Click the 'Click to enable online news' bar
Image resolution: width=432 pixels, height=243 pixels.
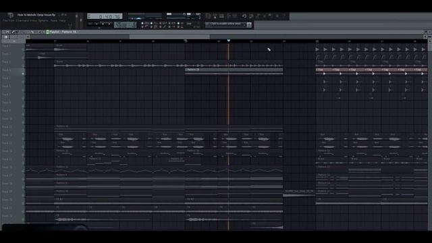click(x=225, y=24)
